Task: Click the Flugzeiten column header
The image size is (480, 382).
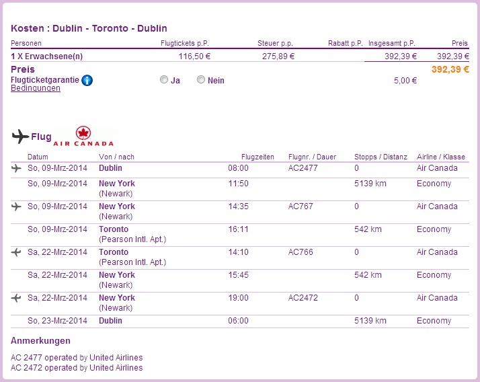Action: point(257,157)
